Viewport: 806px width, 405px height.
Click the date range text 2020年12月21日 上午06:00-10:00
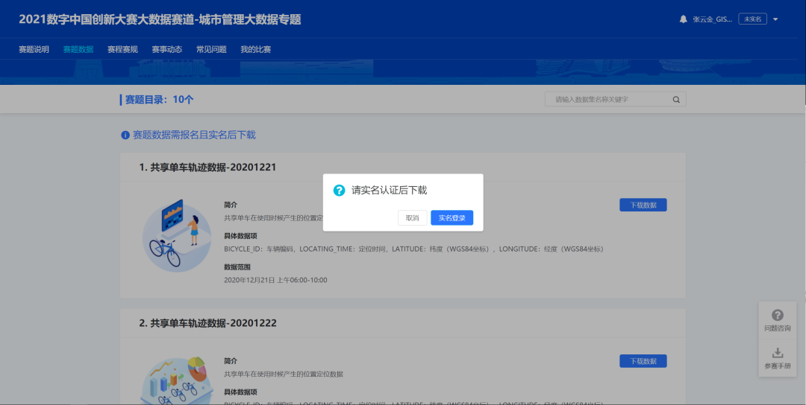(275, 280)
